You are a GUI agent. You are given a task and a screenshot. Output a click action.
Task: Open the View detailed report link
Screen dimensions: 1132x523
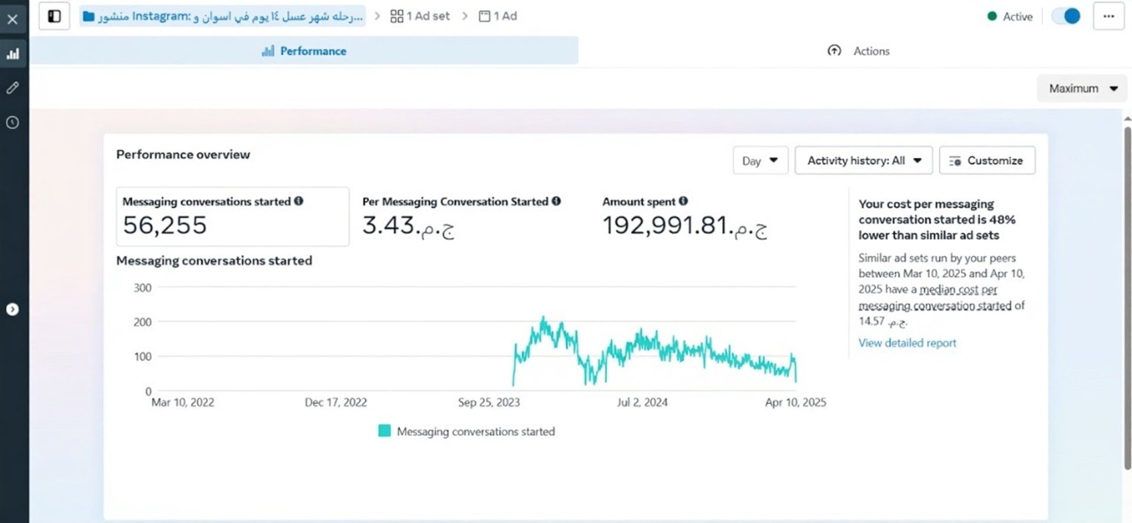(907, 343)
